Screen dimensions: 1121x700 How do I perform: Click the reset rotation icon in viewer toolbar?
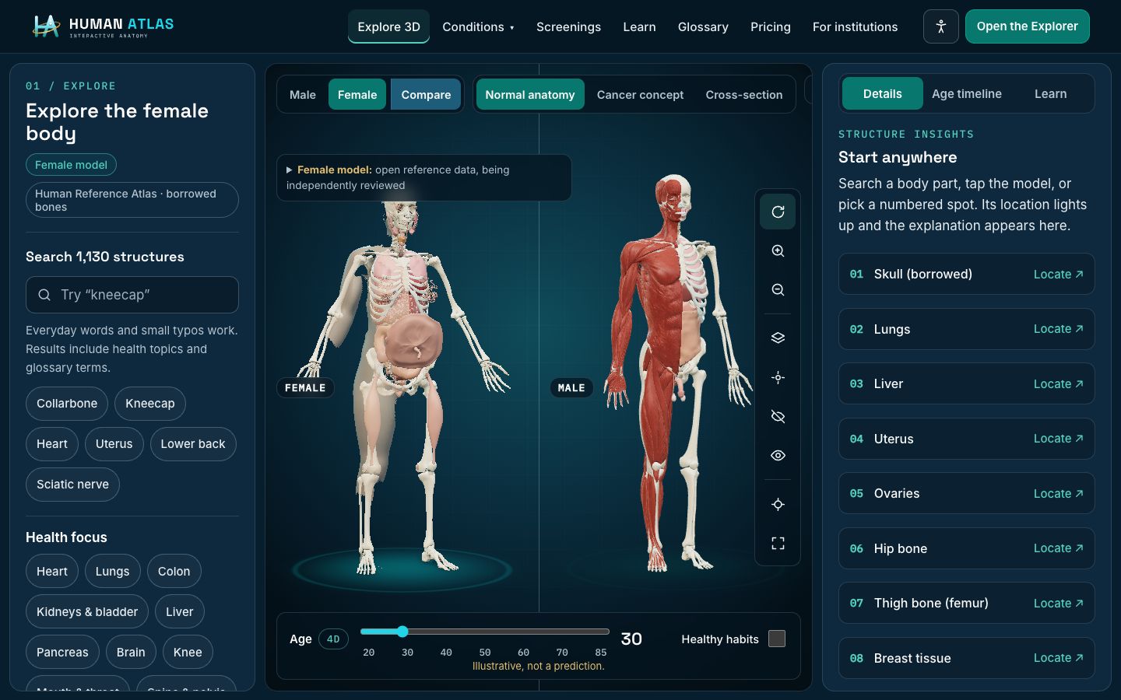778,212
